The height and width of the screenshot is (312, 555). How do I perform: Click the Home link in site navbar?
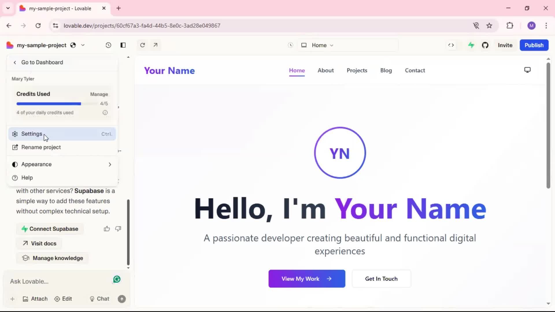[x=297, y=70]
